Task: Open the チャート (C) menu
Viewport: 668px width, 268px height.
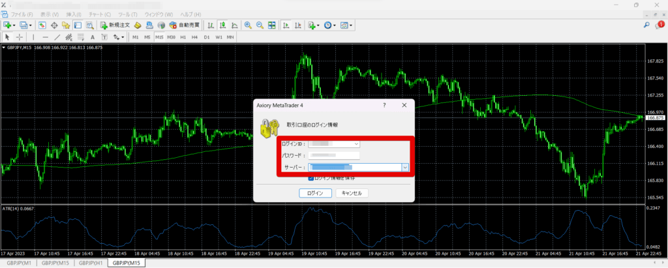Action: 100,14
